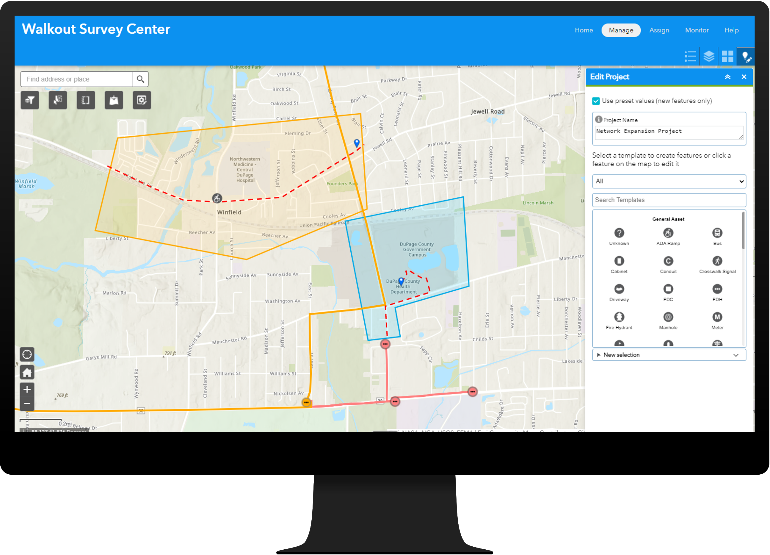Choose the Crosswalk Signal template
The height and width of the screenshot is (555, 770).
pos(717,261)
